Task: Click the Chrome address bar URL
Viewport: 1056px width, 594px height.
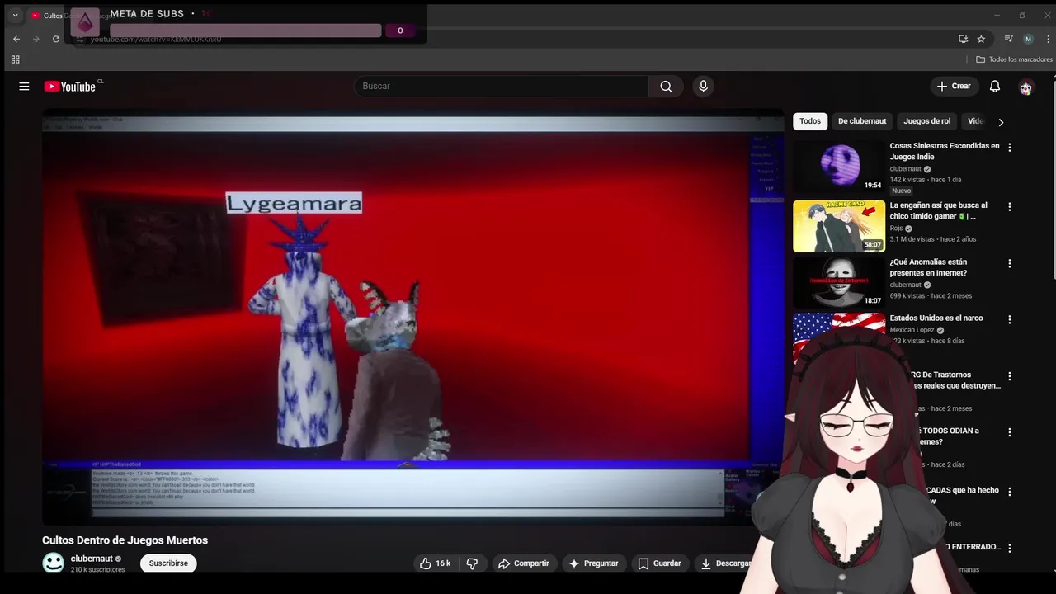Action: click(x=156, y=39)
